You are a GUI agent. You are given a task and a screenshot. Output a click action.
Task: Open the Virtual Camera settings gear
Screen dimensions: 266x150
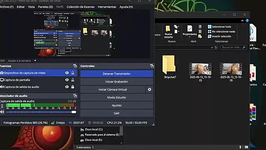coord(150,90)
